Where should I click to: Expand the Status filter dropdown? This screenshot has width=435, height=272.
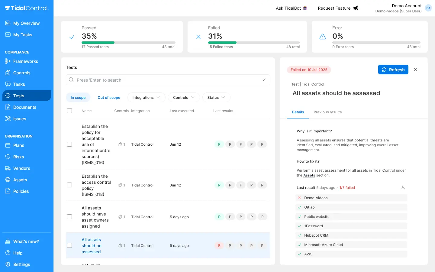tap(216, 98)
